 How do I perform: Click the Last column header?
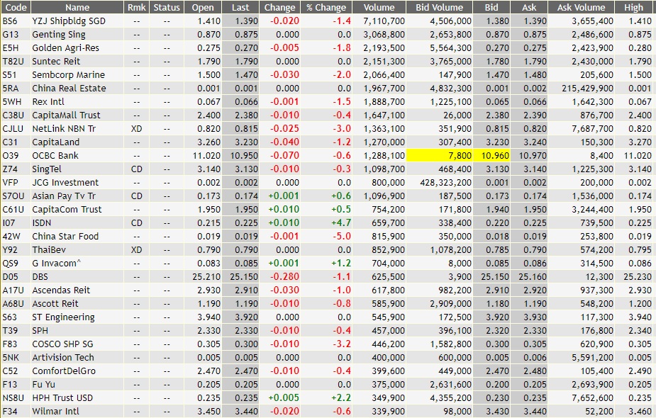(x=240, y=7)
